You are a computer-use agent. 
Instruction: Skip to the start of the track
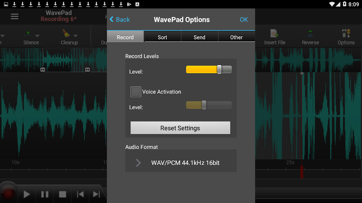click(x=80, y=194)
